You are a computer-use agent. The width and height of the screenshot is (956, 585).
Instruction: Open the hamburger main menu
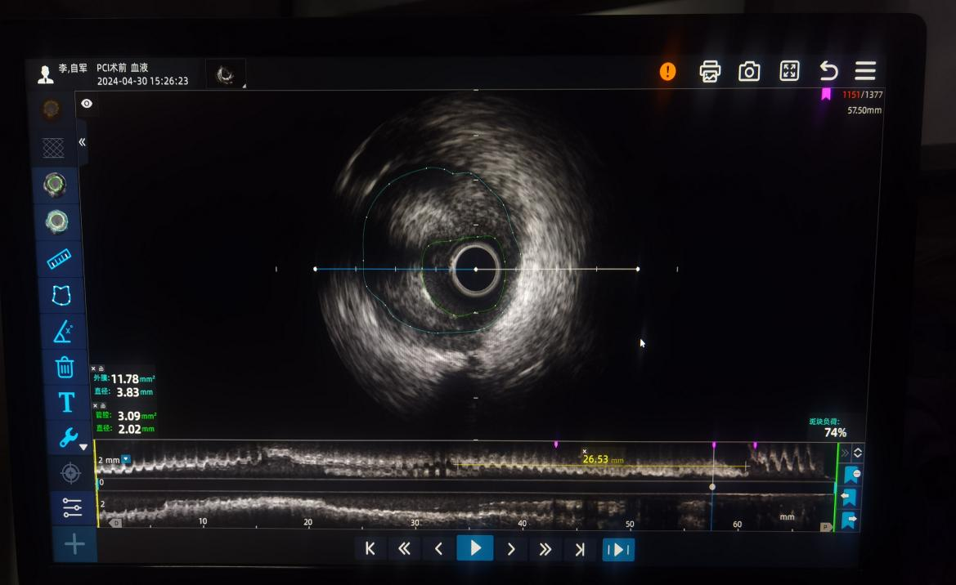[865, 71]
